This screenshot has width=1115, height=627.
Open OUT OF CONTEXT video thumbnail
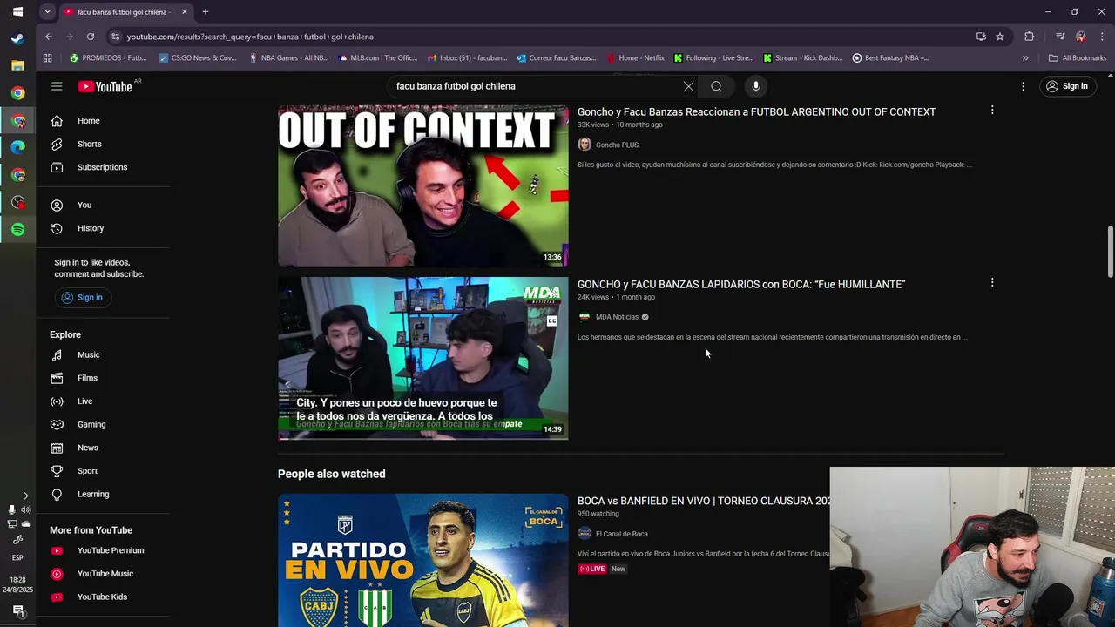[x=422, y=185]
